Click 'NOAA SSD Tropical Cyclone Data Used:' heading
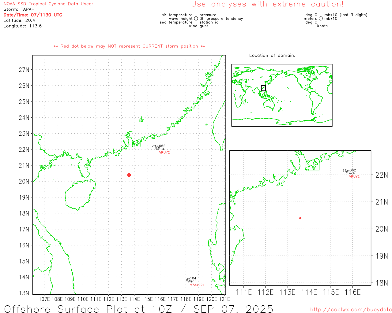This screenshot has width=392, height=313. click(48, 4)
